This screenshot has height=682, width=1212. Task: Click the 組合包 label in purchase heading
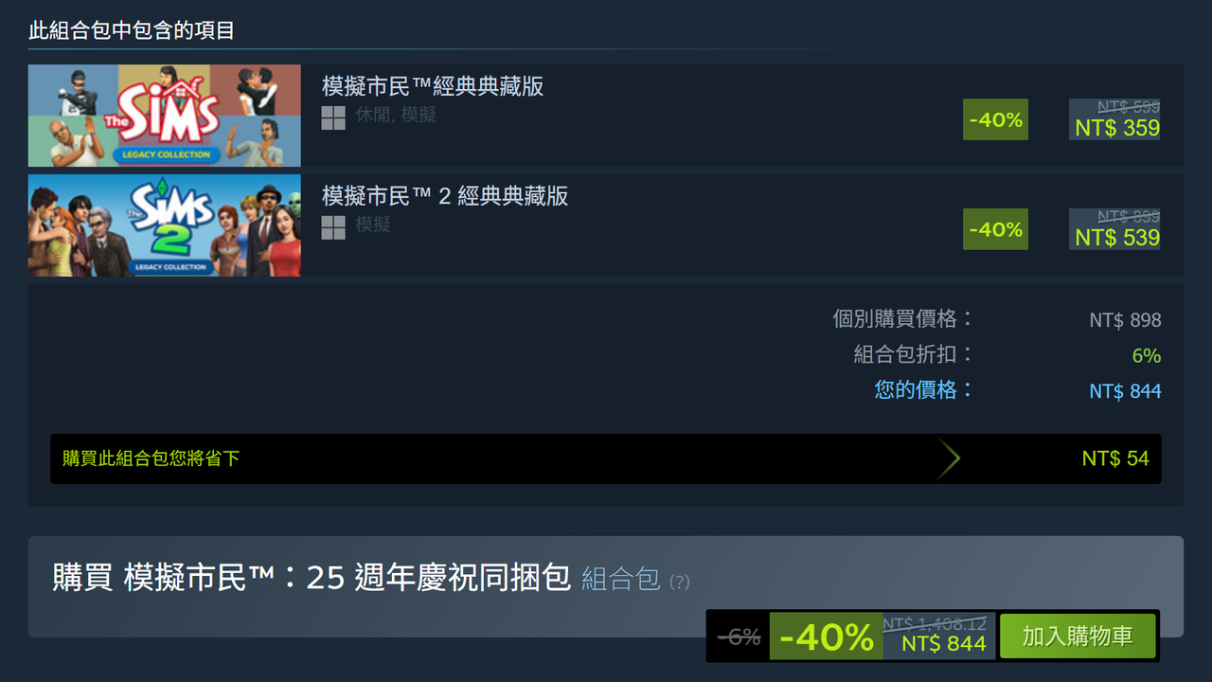point(620,579)
